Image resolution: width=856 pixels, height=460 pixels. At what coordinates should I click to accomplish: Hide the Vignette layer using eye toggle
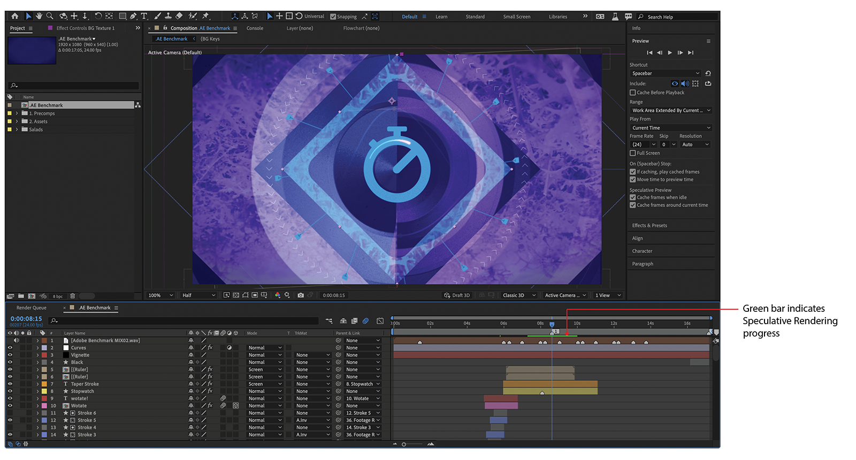click(x=10, y=355)
